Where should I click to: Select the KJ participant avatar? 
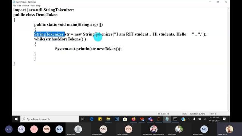point(34,129)
